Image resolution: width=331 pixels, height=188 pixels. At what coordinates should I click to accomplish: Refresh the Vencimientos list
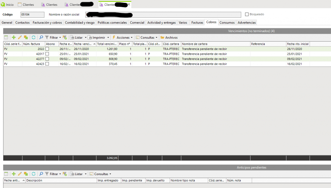(x=34, y=37)
